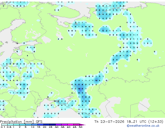Click the '35' legend scale label
Screen dimensions: 165x128
pos(62,127)
